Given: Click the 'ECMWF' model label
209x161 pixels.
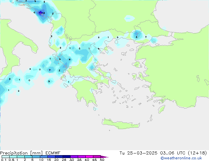Looking at the screenshot, I should tap(53, 153).
